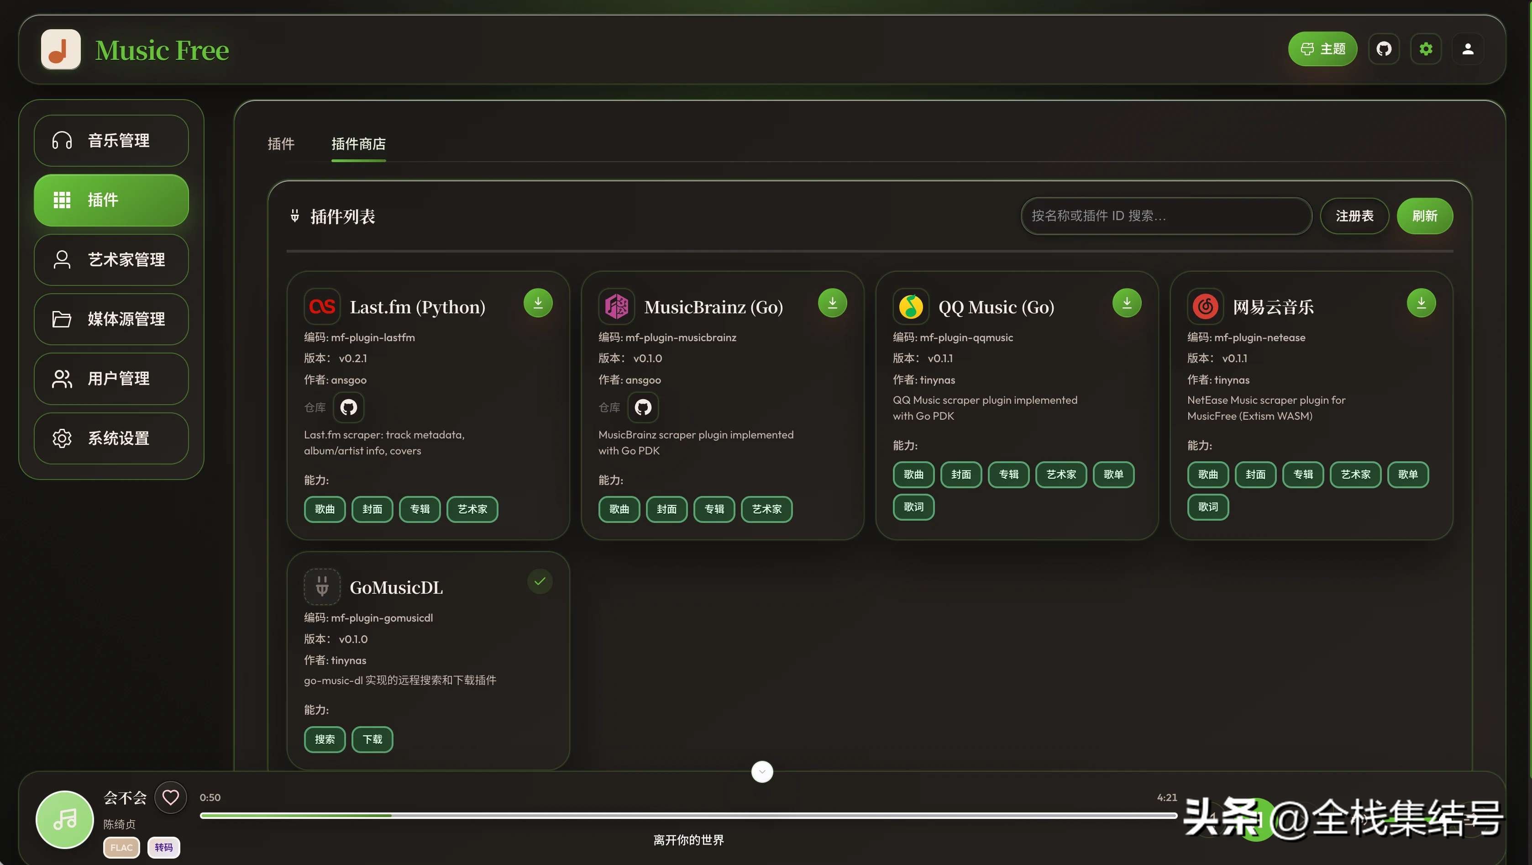1532x865 pixels.
Task: Click the Music Free logo icon
Action: pos(61,49)
